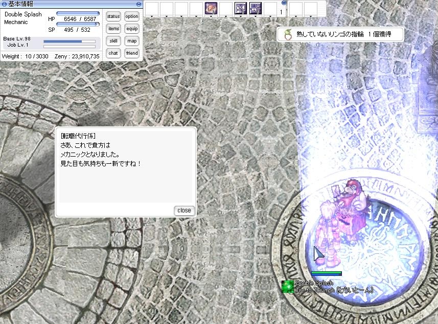The width and height of the screenshot is (438, 324).
Task: Click the メカニックとなりました dialog line
Action: tap(90, 154)
